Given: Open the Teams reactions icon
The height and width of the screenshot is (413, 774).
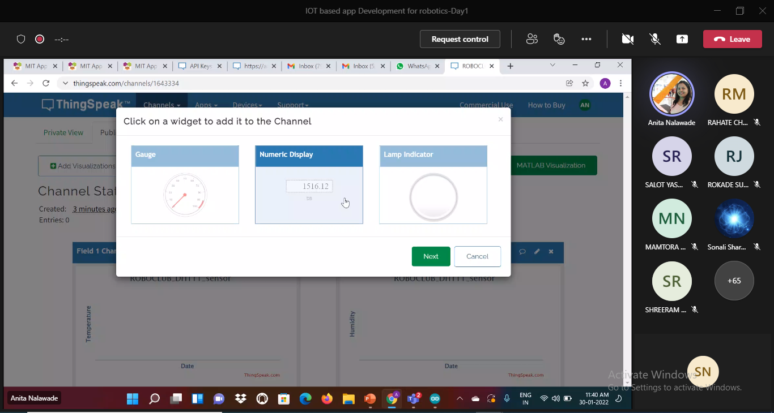Looking at the screenshot, I should (559, 39).
